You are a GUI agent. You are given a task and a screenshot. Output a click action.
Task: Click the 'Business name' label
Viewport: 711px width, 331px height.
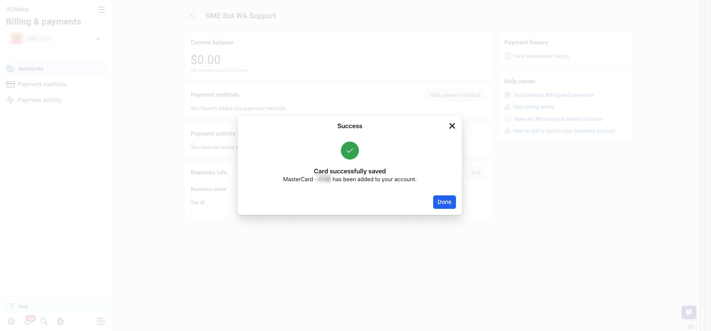(208, 189)
